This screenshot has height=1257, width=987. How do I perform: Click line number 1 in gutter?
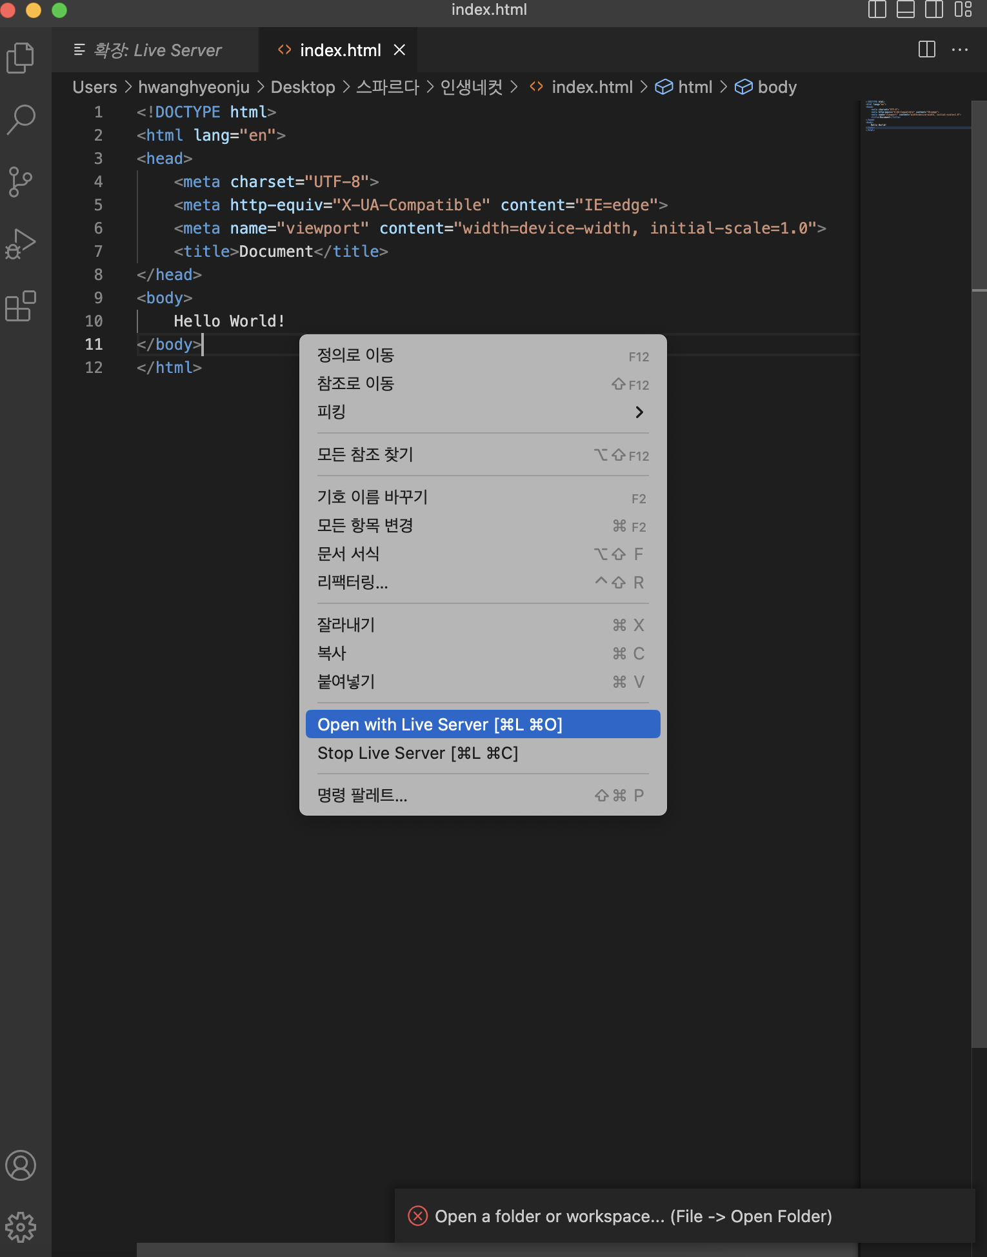(99, 112)
